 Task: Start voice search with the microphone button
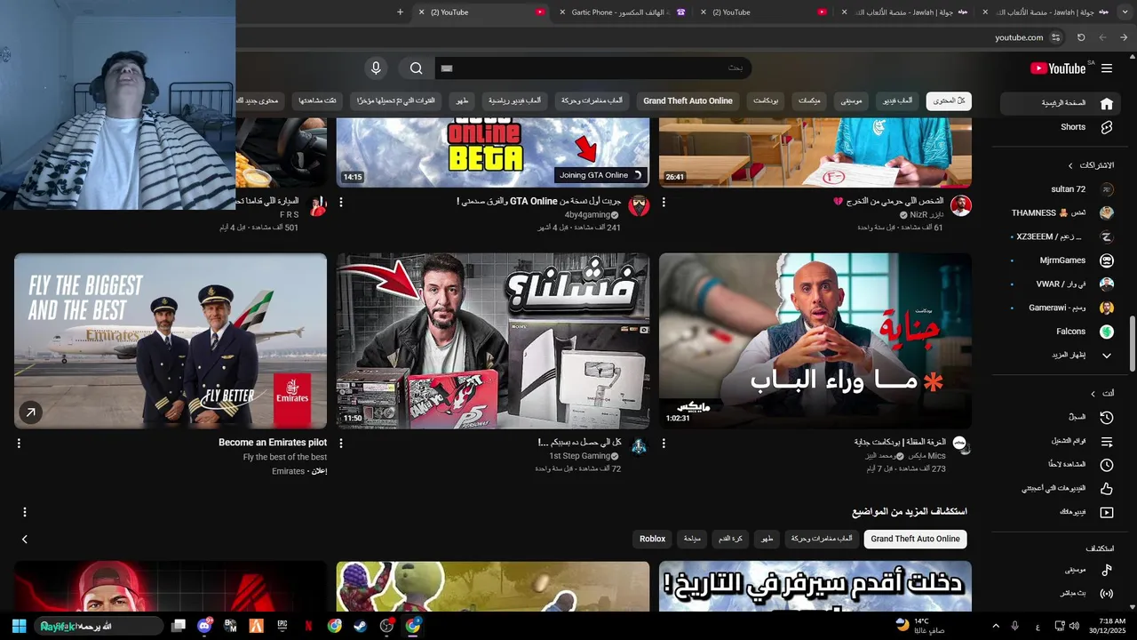click(x=376, y=68)
